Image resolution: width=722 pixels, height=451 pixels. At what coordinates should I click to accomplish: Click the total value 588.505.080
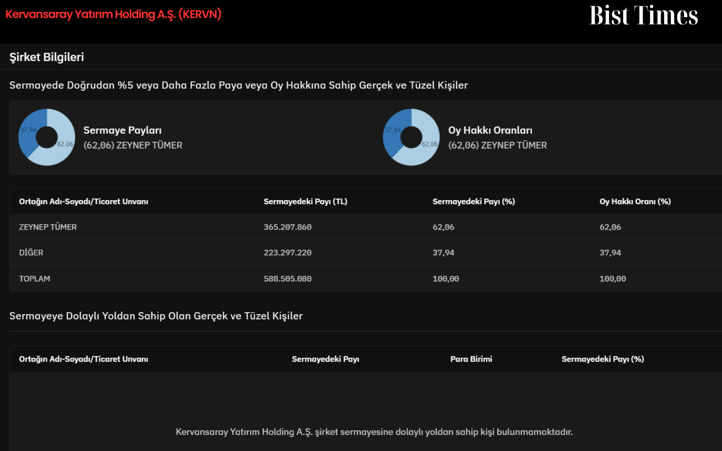click(287, 279)
